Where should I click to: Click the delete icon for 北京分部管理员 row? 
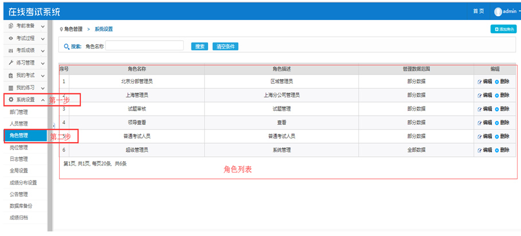point(497,82)
